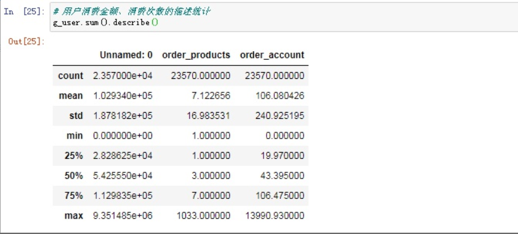Image resolution: width=518 pixels, height=234 pixels.
Task: Click the min value 0.000000e+00
Action: tap(123, 135)
